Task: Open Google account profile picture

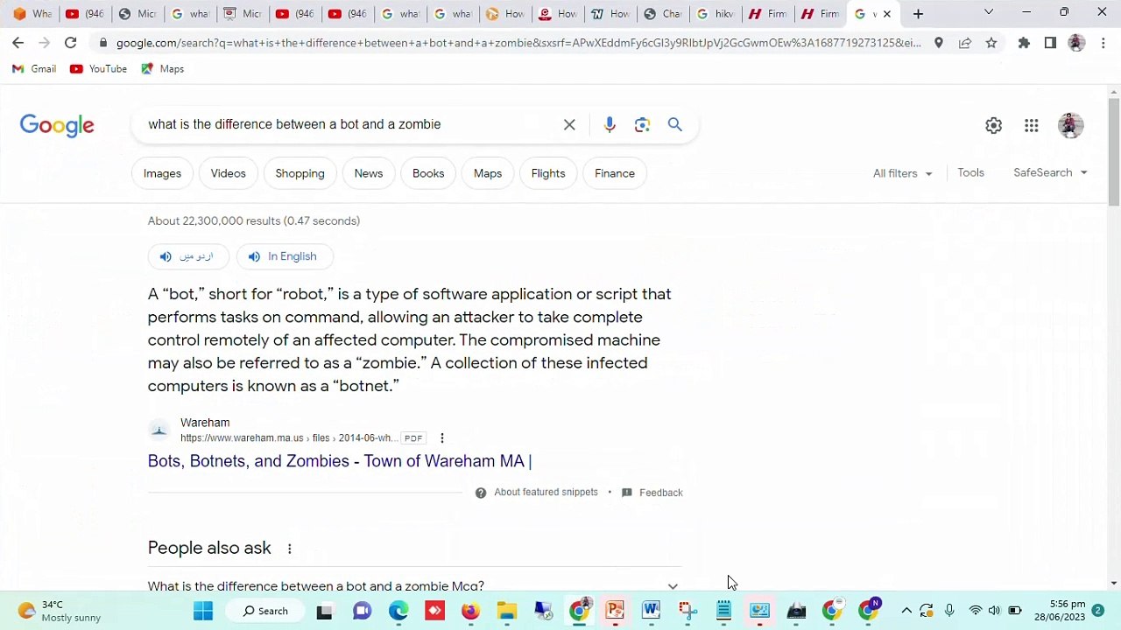Action: (1070, 125)
